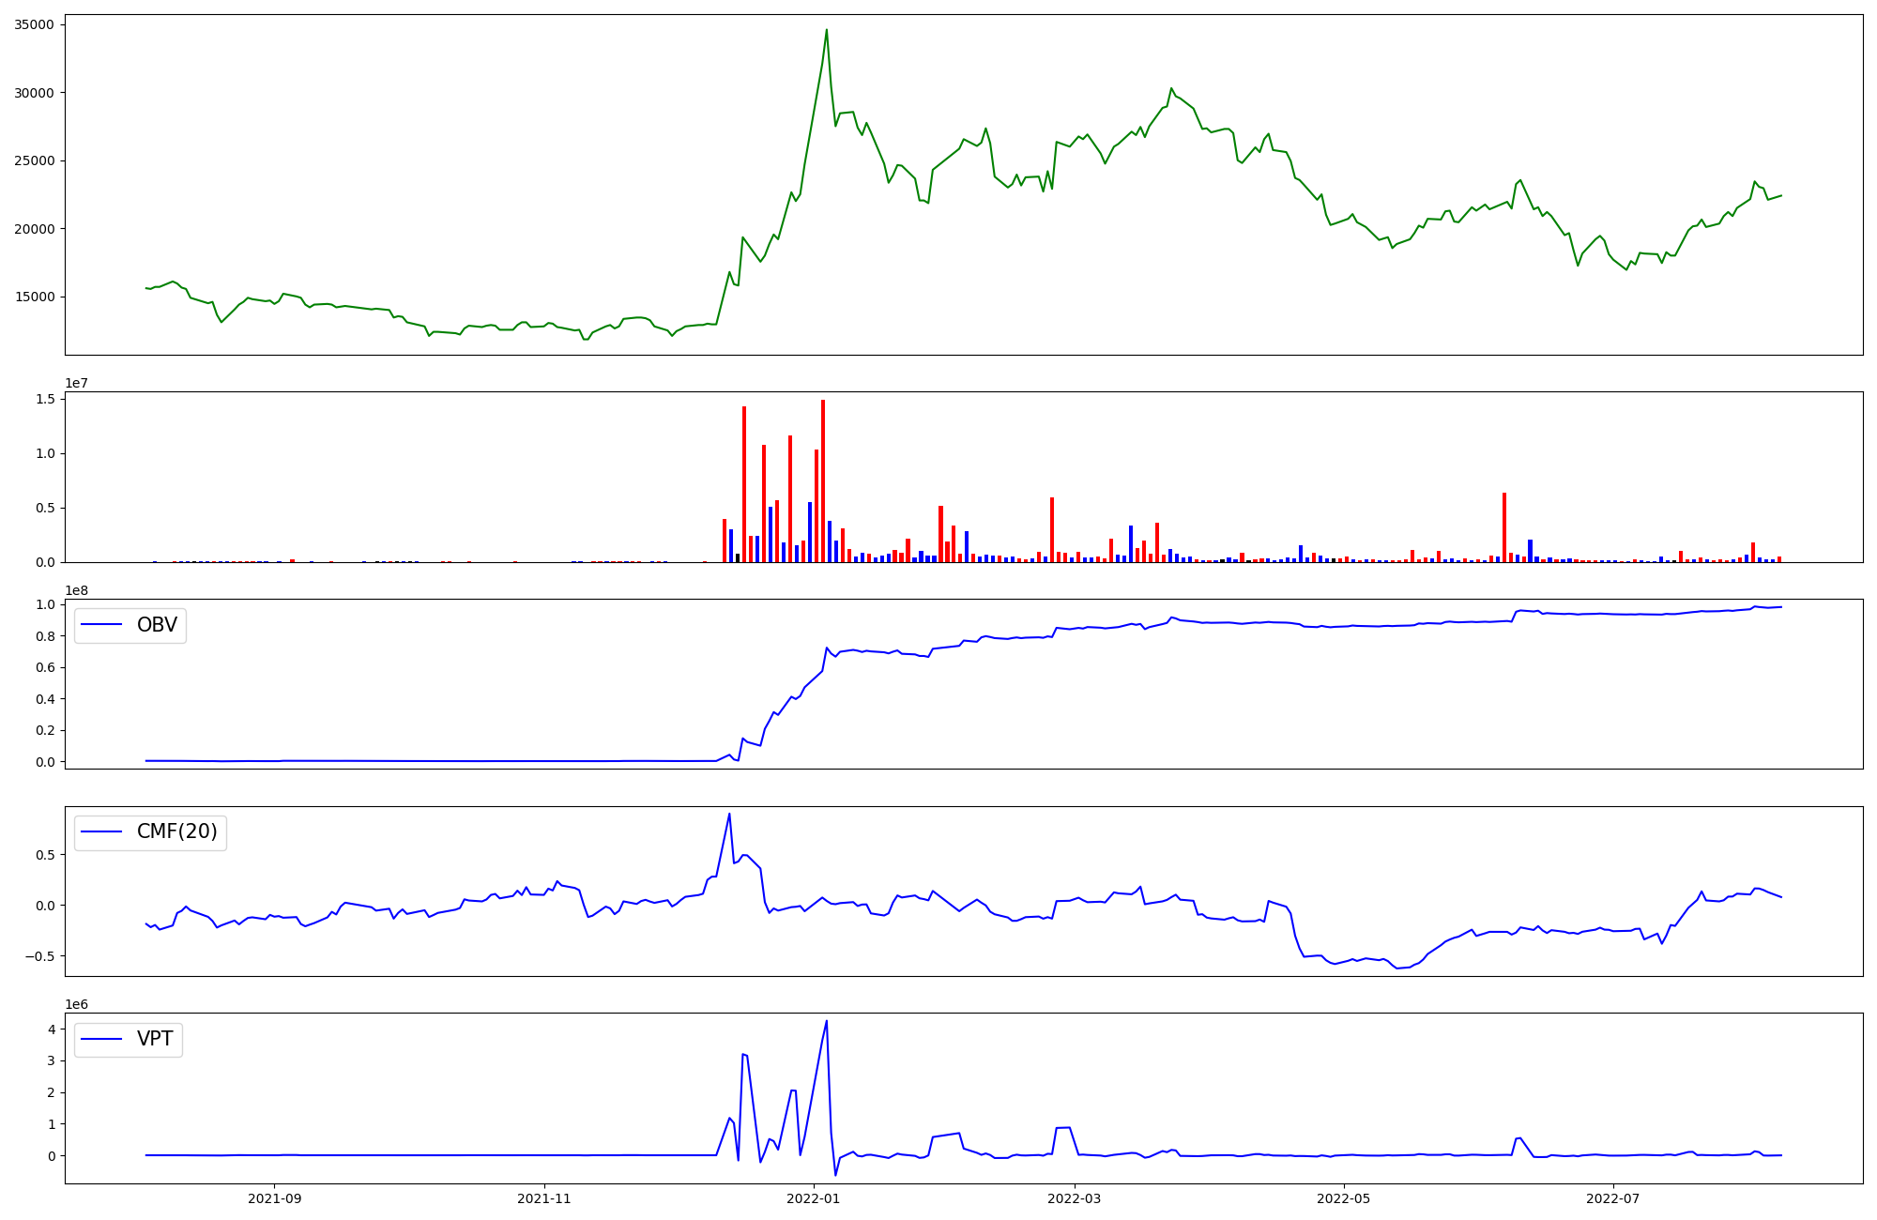Click the VPT legend label
Viewport: 1877px width, 1220px height.
point(155,1039)
